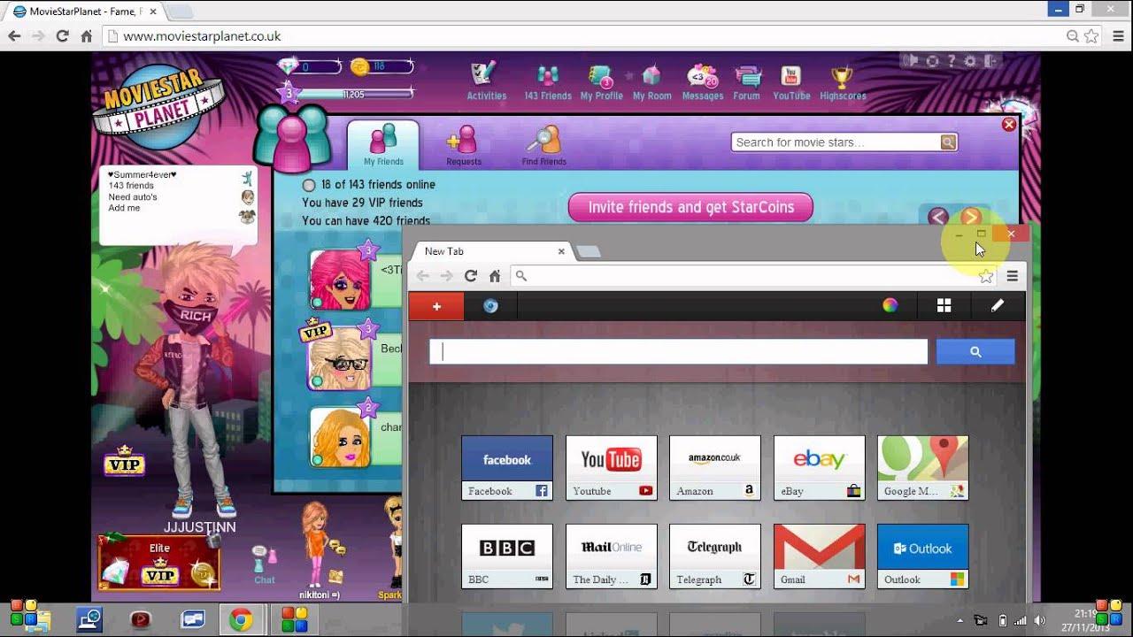The height and width of the screenshot is (637, 1133).
Task: Open the Outlook speed-dial tile
Action: [923, 556]
